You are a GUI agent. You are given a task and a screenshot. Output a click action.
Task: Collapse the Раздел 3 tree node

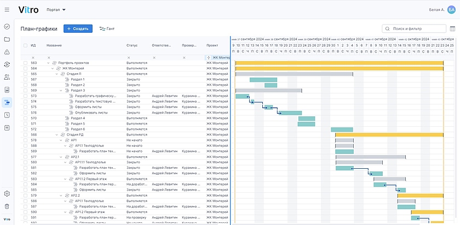pos(62,90)
